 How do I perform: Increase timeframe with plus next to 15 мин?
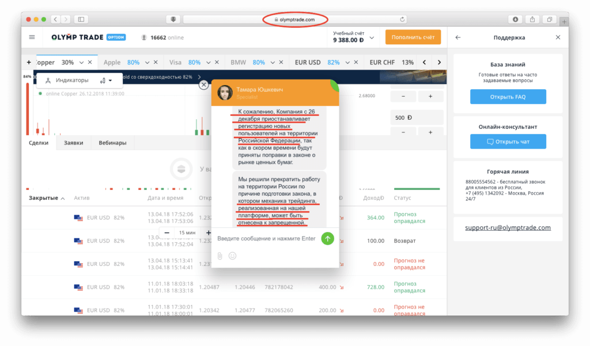pos(208,233)
